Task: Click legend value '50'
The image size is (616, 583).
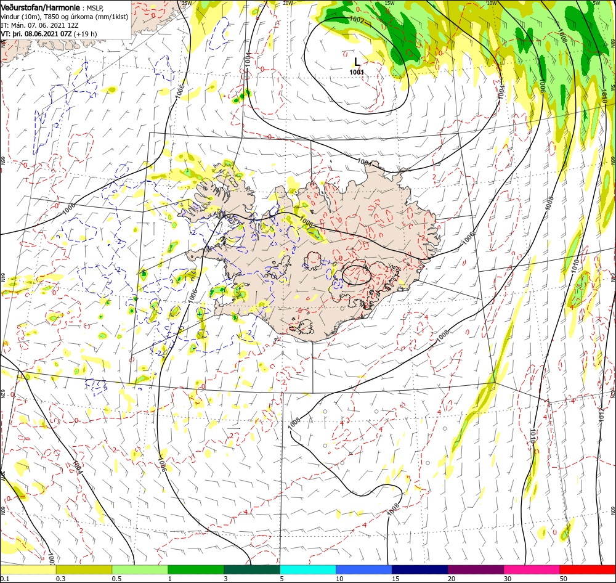Action: point(564,579)
